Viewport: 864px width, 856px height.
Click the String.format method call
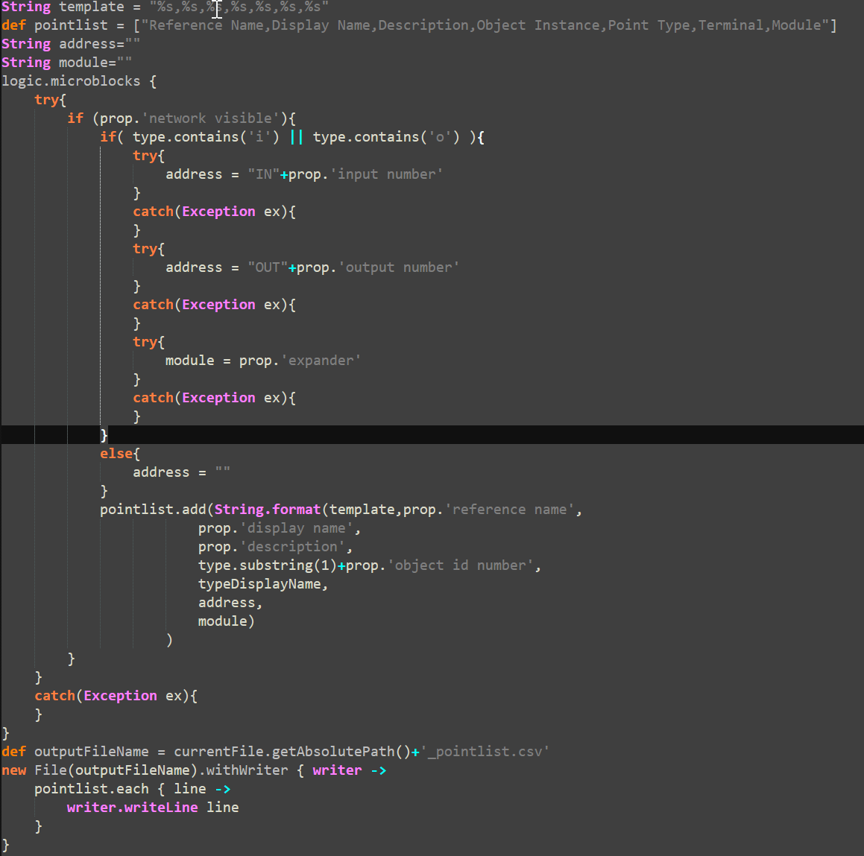(267, 510)
